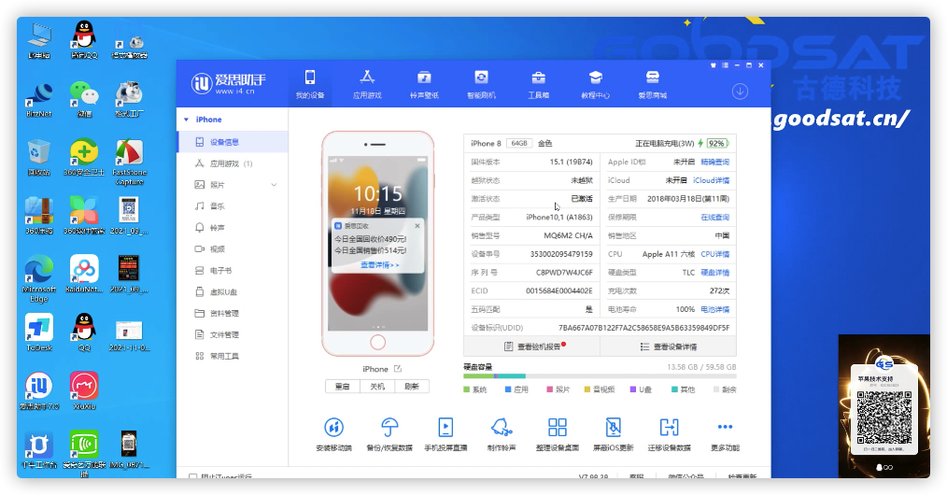
Task: Select 设备信息 in sidebar
Action: pos(233,142)
